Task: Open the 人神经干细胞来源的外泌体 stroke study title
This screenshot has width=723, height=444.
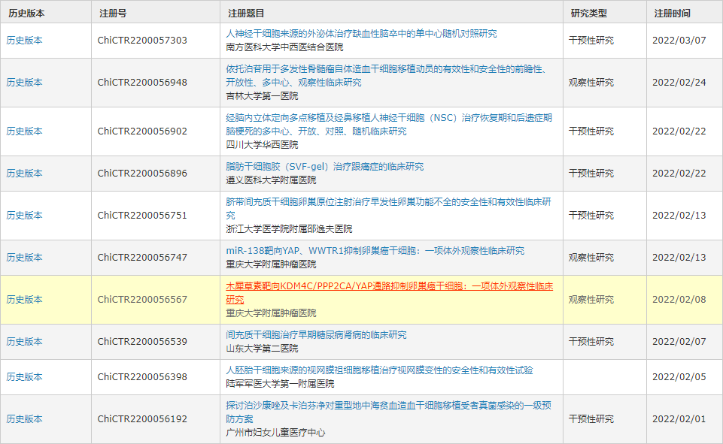Action: click(x=361, y=34)
